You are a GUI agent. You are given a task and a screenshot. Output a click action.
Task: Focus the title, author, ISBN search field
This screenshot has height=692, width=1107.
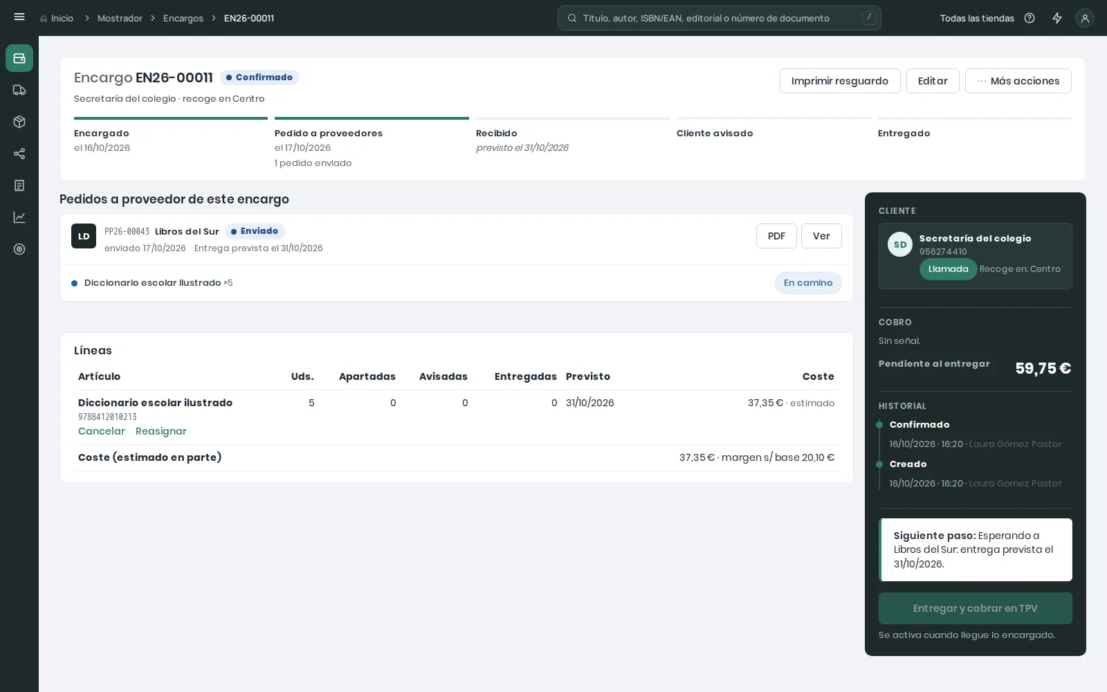720,18
